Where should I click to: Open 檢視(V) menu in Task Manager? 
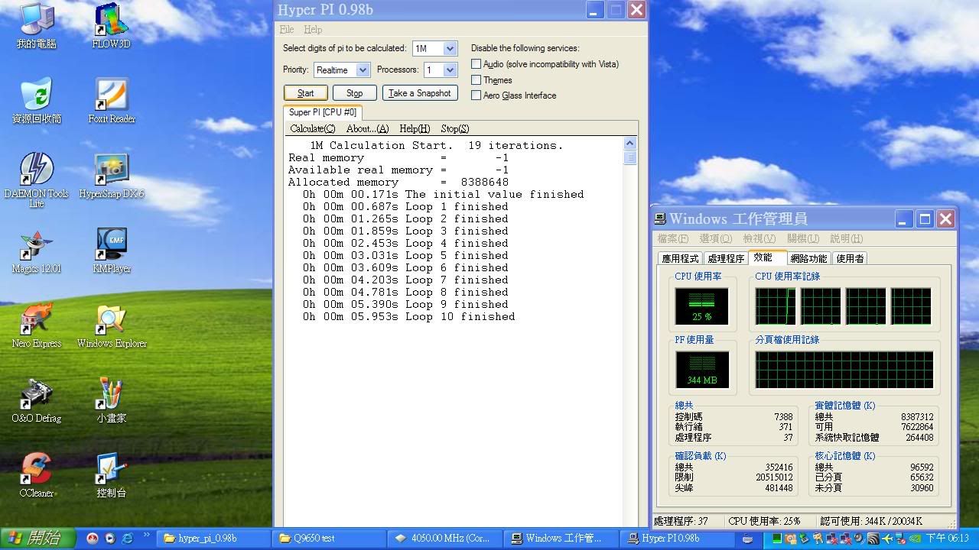759,239
